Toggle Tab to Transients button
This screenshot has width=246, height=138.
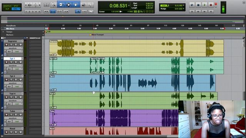[46, 11]
